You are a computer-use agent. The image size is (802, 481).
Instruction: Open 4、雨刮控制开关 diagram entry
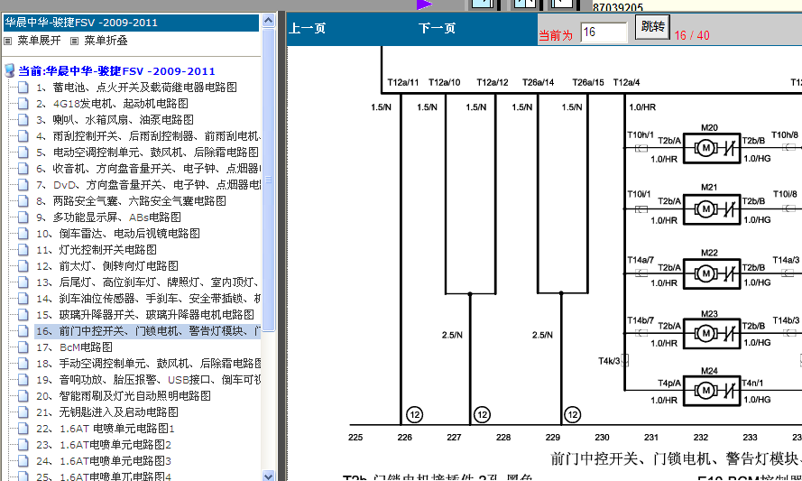148,136
